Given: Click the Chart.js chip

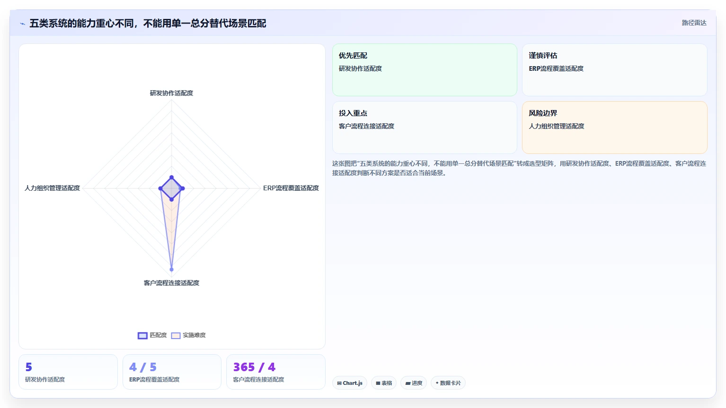Looking at the screenshot, I should click(x=350, y=383).
